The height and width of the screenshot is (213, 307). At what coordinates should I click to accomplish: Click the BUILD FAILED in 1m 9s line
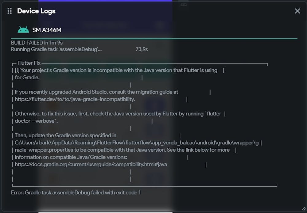pyautogui.click(x=37, y=43)
